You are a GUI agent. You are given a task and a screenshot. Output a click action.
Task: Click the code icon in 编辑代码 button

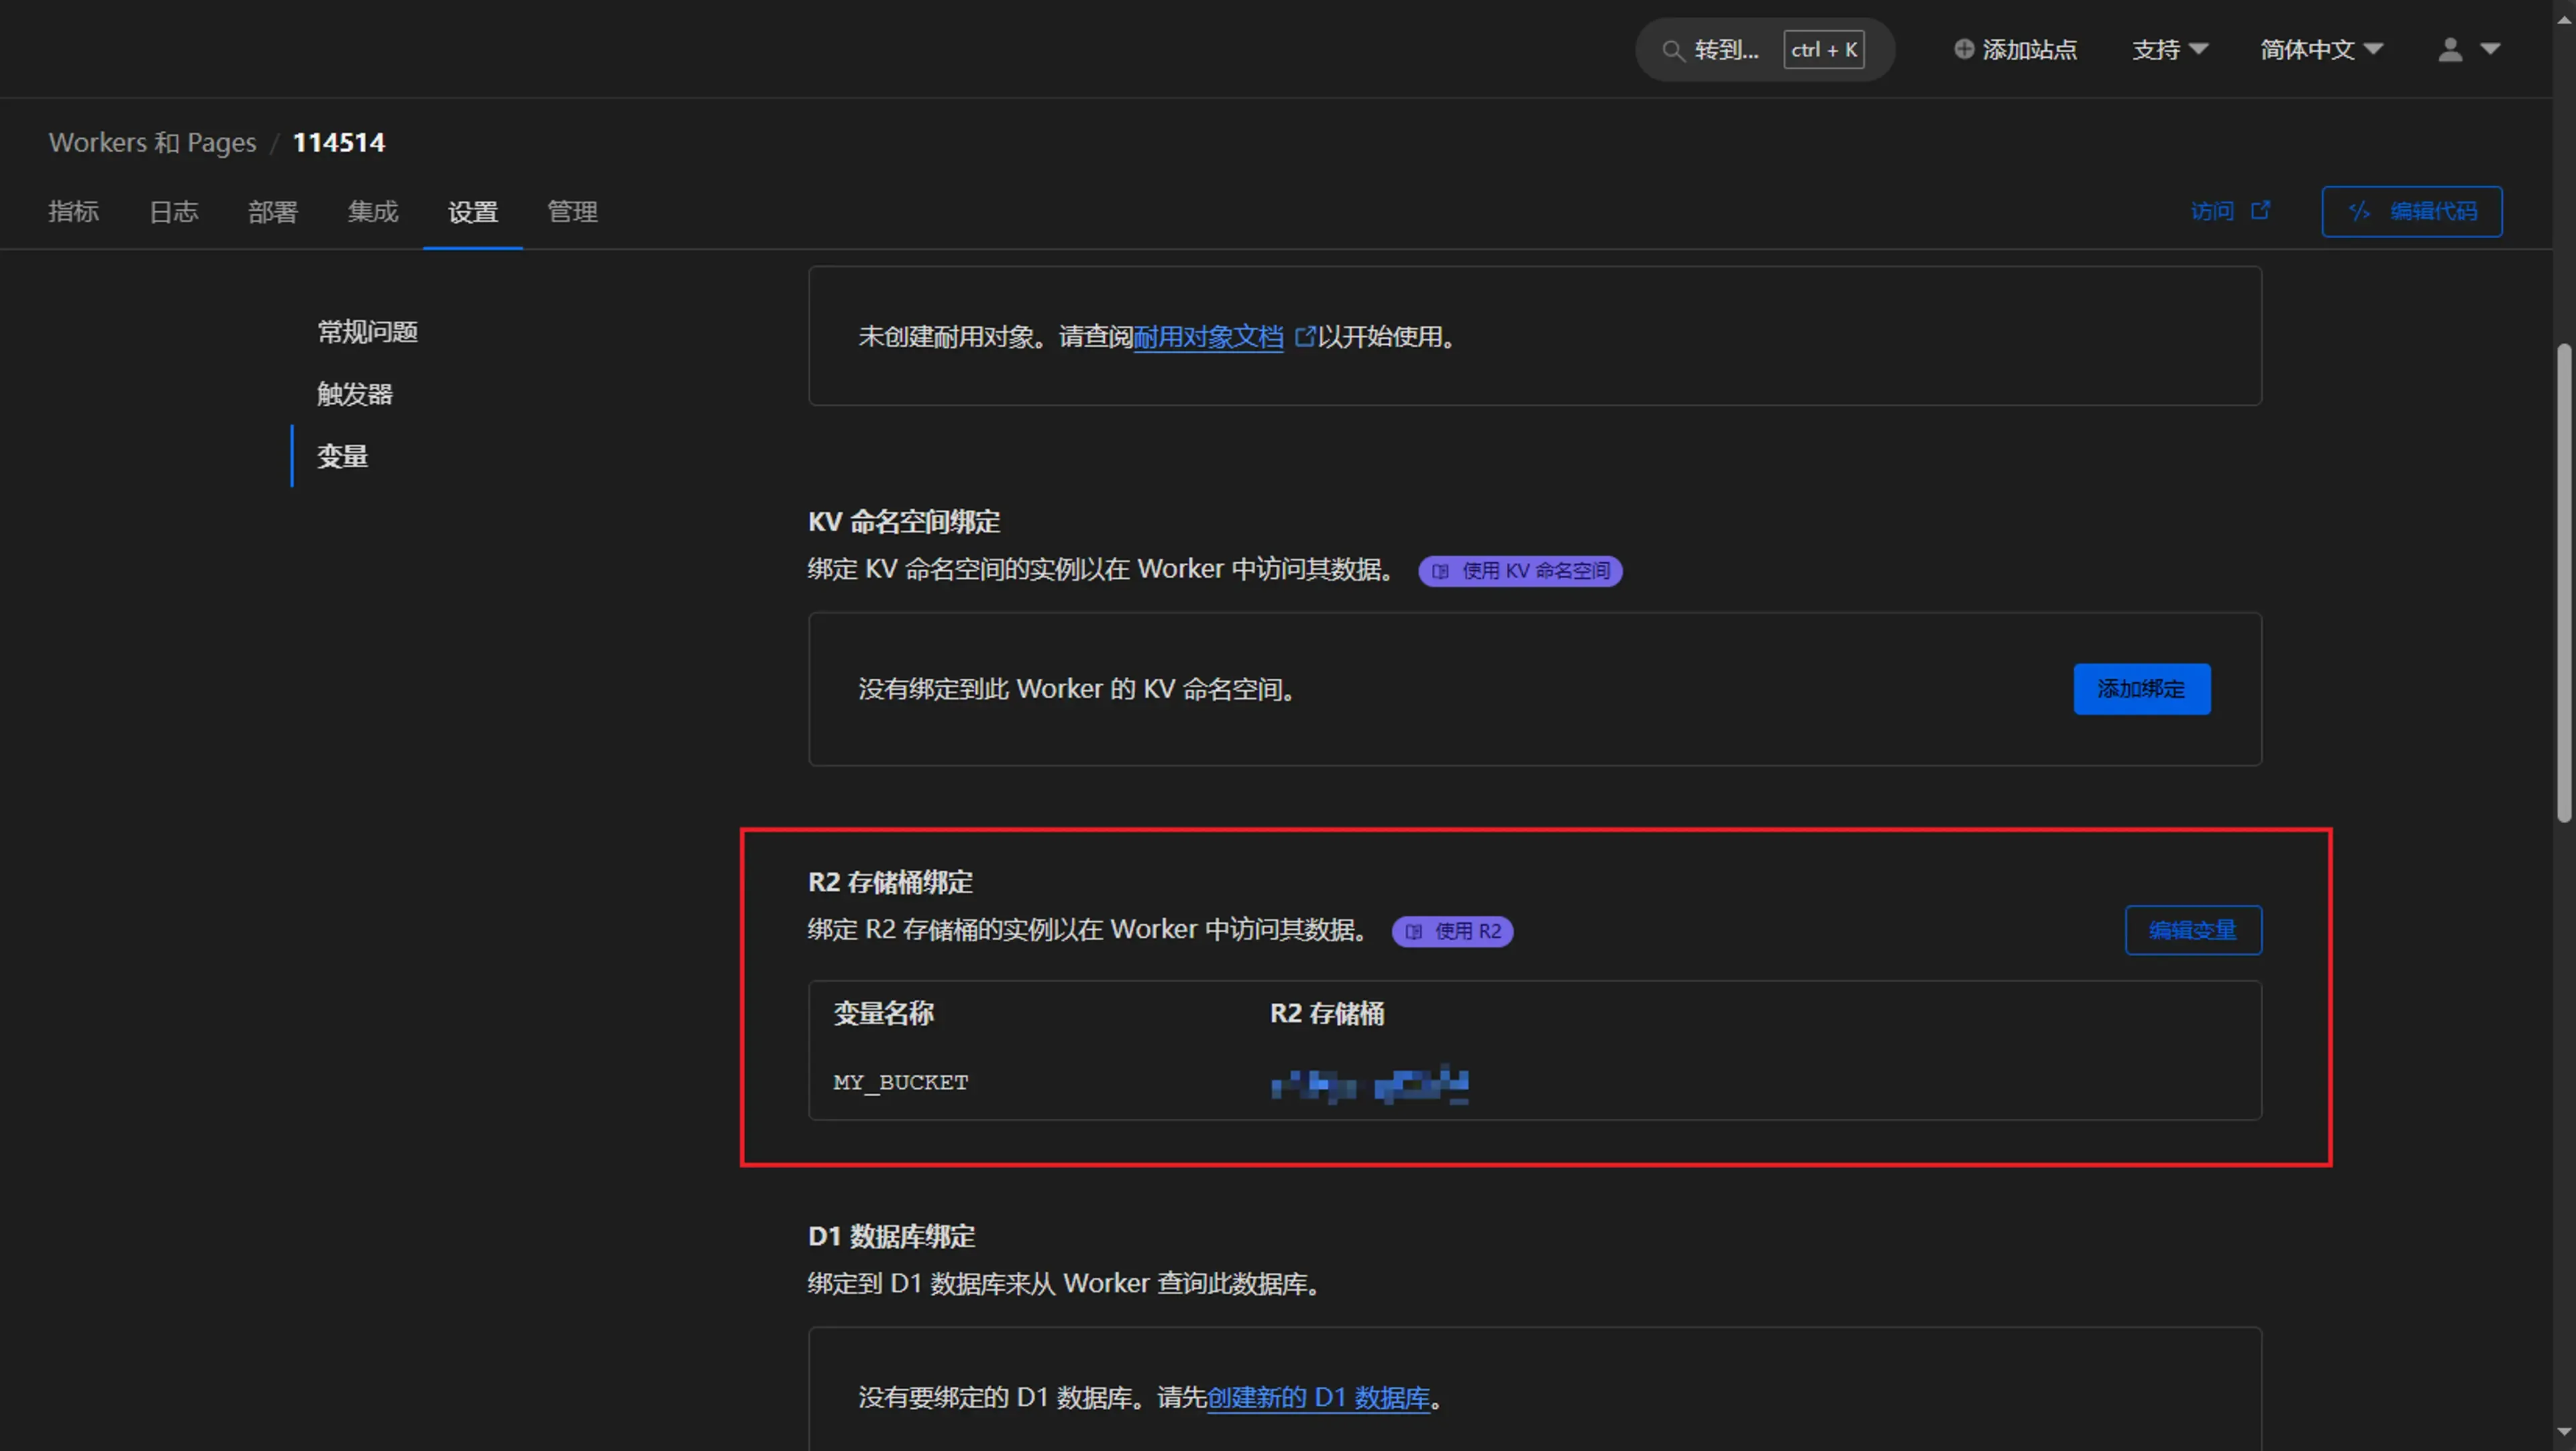coord(2360,211)
